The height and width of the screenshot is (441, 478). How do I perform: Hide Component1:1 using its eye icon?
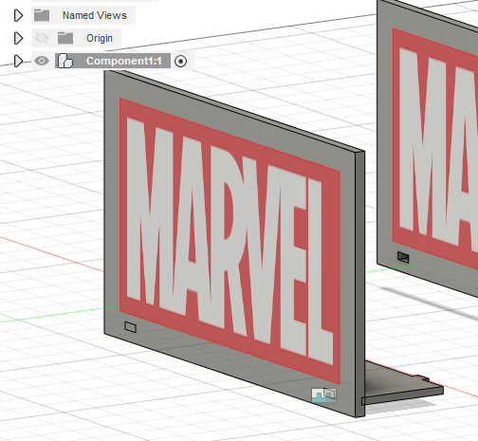point(42,61)
